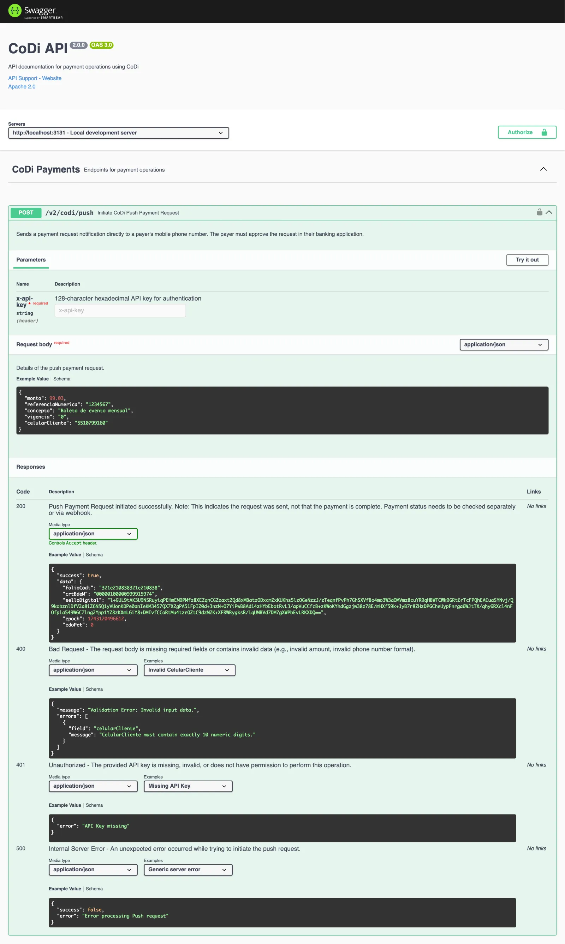
Task: Click the POST method badge
Action: 26,212
